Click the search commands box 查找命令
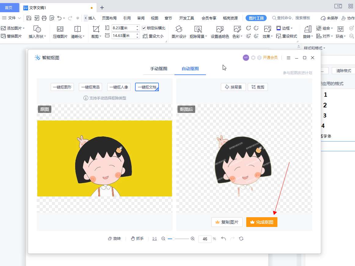Viewport: 355px width, 266px height. 291,18
